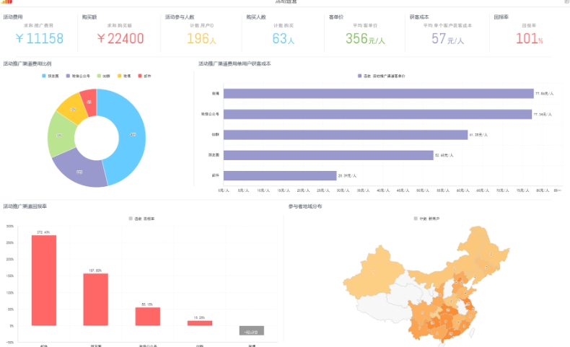Screen dimensions: 570x347
Task: Click the map legend icon above China map
Action: pyautogui.click(x=416, y=218)
